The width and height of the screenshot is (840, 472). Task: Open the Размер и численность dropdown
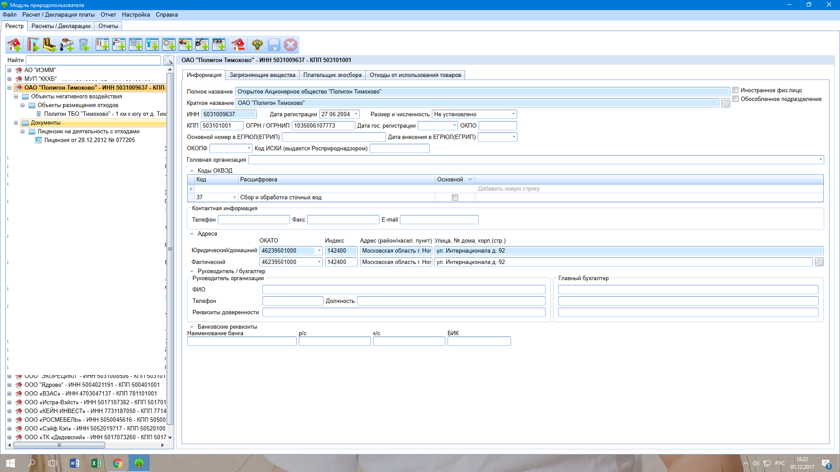pyautogui.click(x=513, y=115)
